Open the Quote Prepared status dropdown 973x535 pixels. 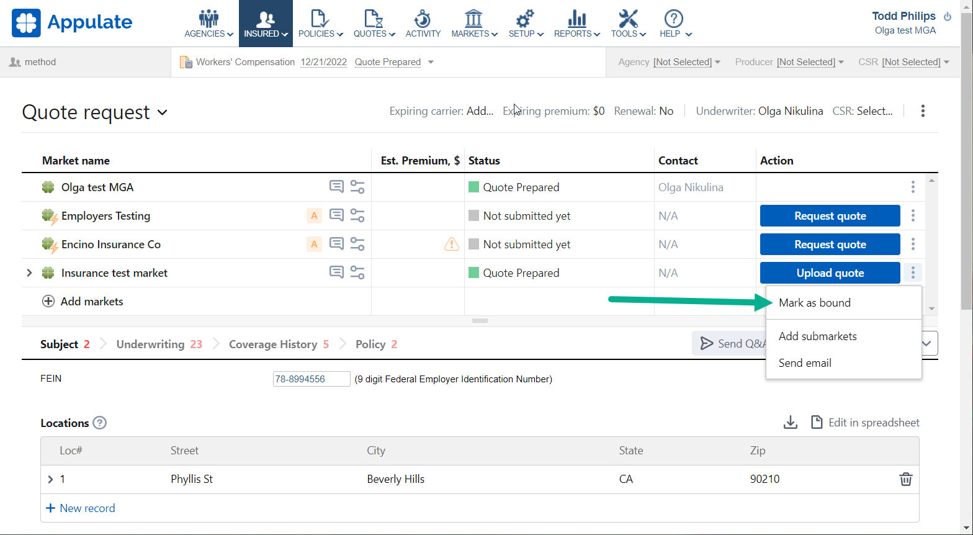[431, 62]
